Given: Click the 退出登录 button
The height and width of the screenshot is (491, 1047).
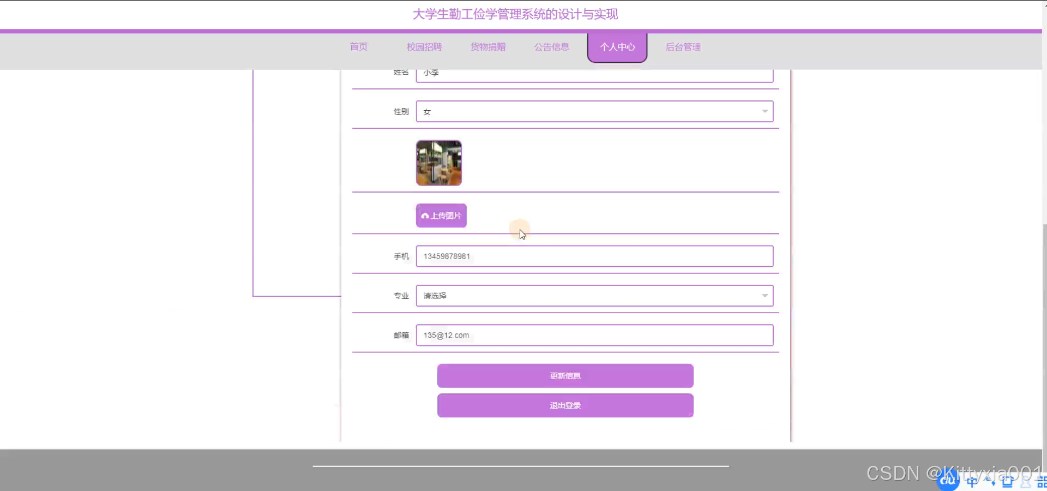Looking at the screenshot, I should coord(565,405).
